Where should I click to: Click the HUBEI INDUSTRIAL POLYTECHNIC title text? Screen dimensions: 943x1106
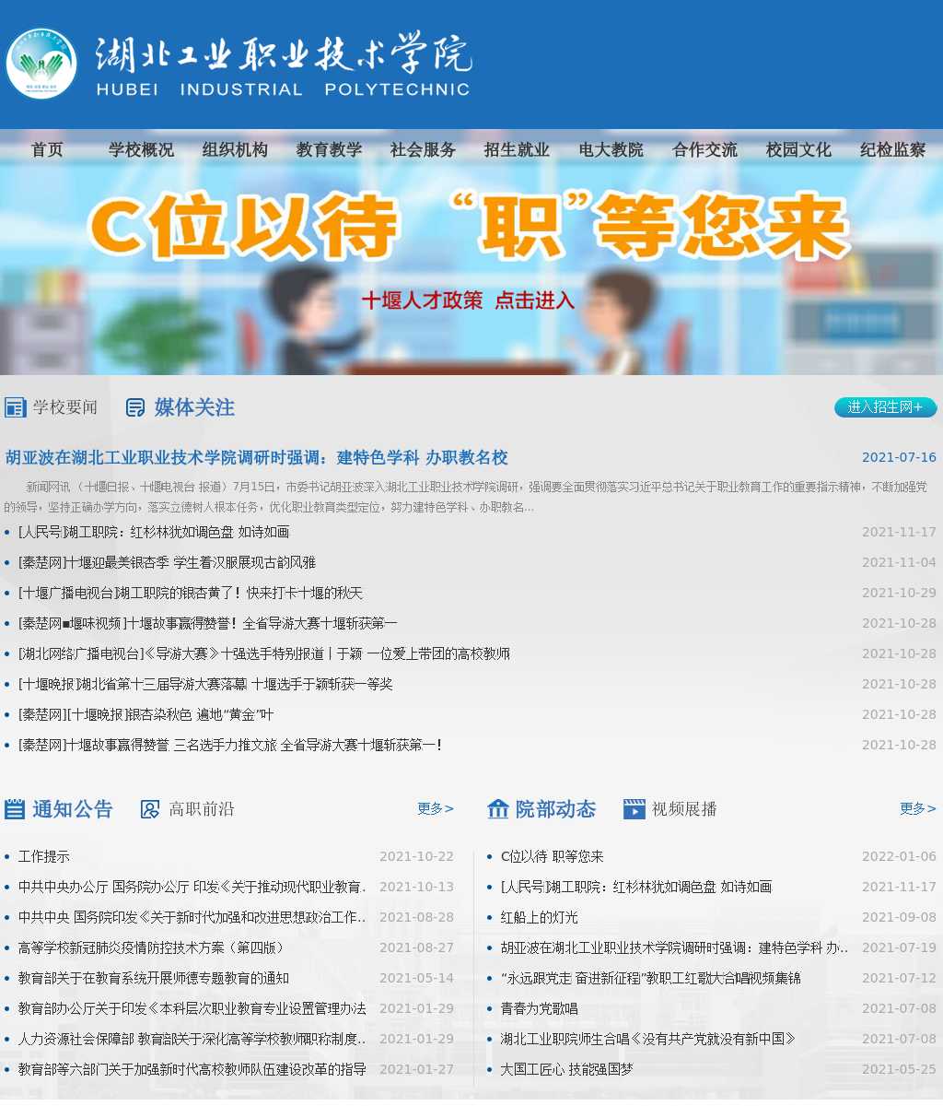(283, 89)
